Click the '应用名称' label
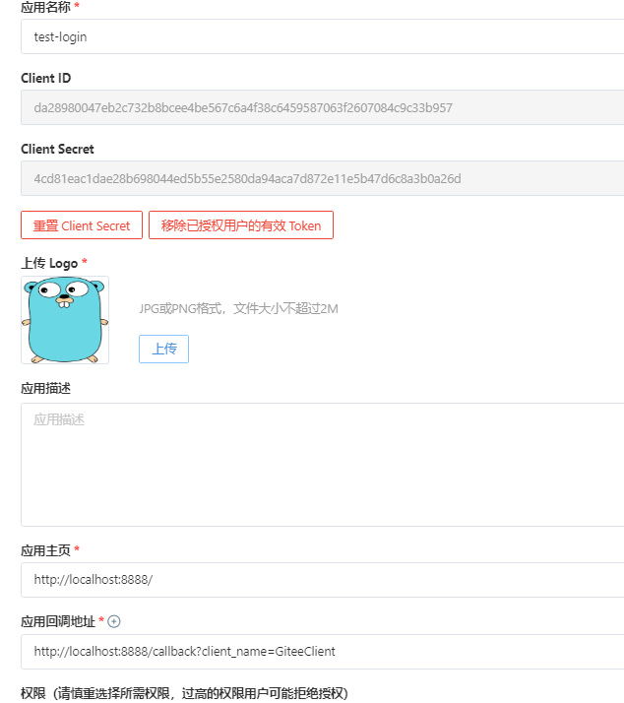The height and width of the screenshot is (703, 624). pos(45,7)
